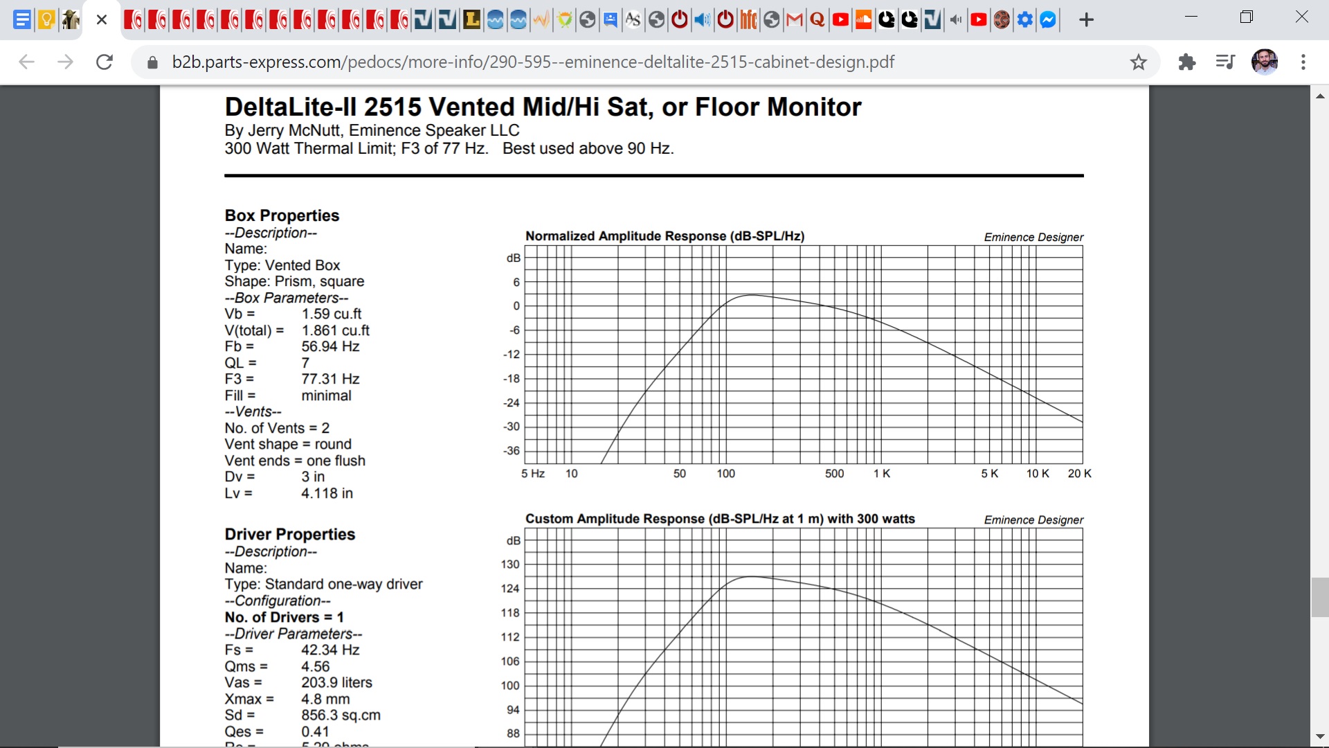Click the vertical scrollbar thumb
Screen dimensions: 1329x748
(1320, 597)
